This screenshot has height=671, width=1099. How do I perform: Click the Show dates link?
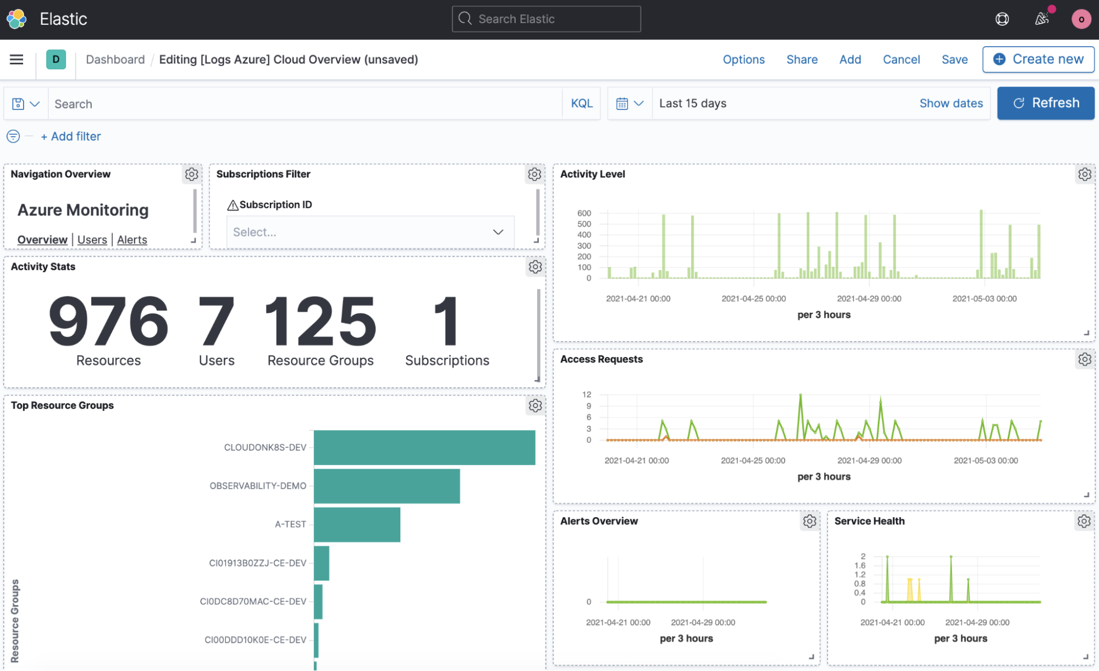coord(951,103)
